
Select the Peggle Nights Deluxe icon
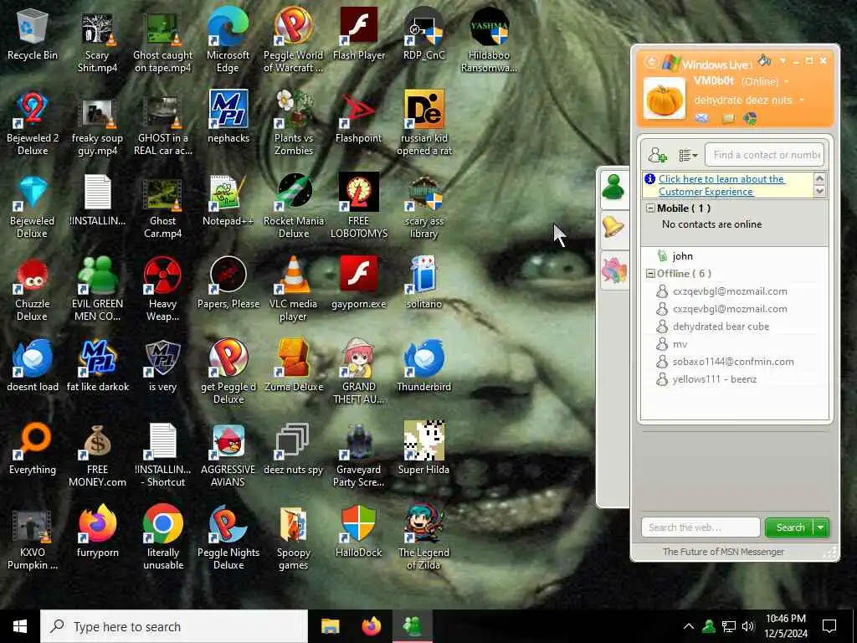228,538
